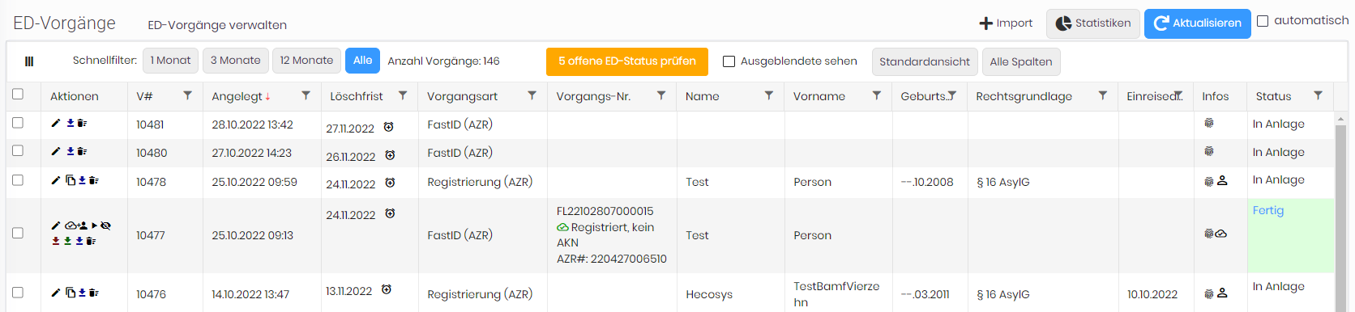Click the Aktualisieren button
This screenshot has height=312, width=1355.
[x=1197, y=23]
